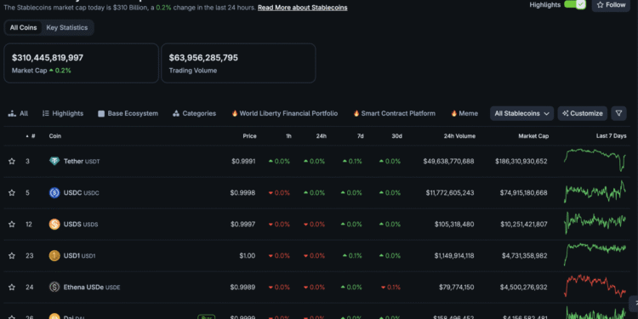The width and height of the screenshot is (638, 319).
Task: Open Read More about Stablecoins link
Action: pyautogui.click(x=302, y=8)
